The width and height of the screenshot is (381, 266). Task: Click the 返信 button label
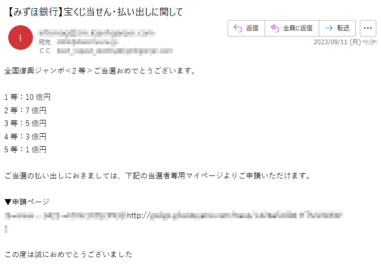click(252, 28)
